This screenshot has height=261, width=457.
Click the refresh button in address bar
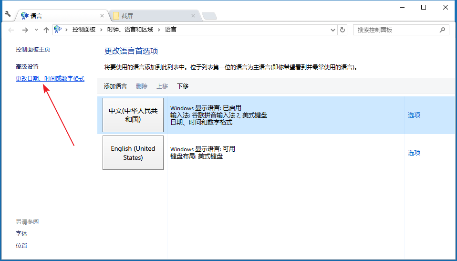point(342,30)
